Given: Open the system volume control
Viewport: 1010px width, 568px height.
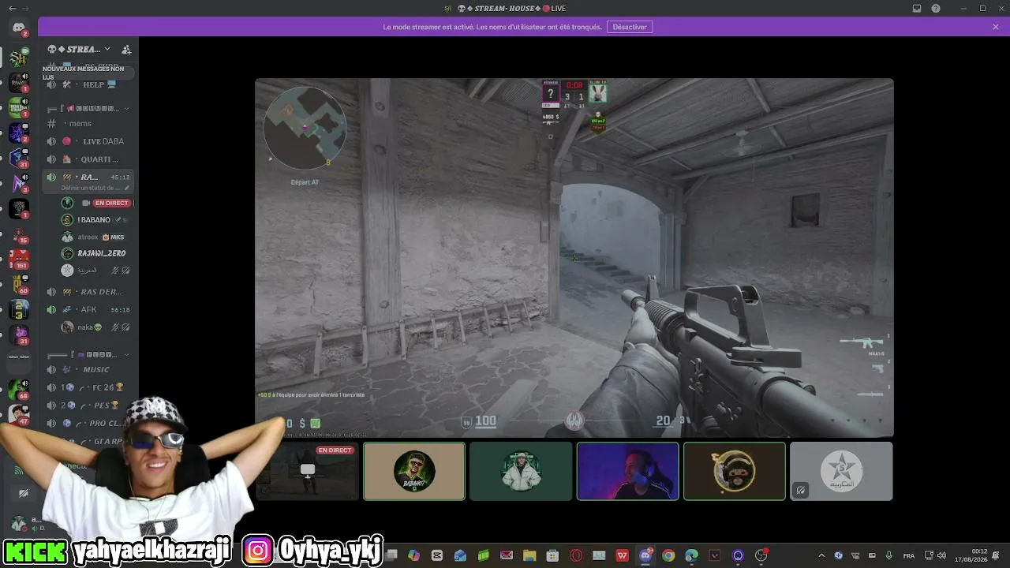Looking at the screenshot, I should pyautogui.click(x=941, y=555).
